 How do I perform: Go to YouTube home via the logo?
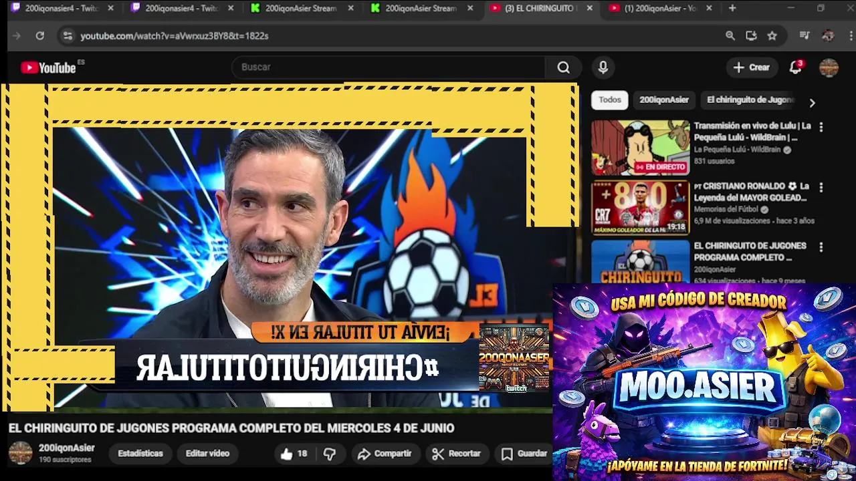[48, 67]
